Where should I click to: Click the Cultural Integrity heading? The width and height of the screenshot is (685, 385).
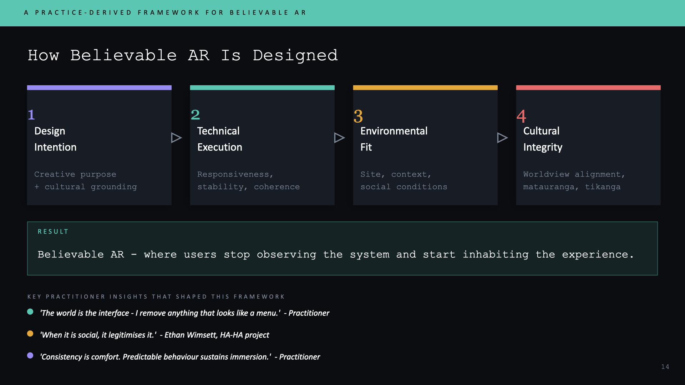click(x=542, y=139)
